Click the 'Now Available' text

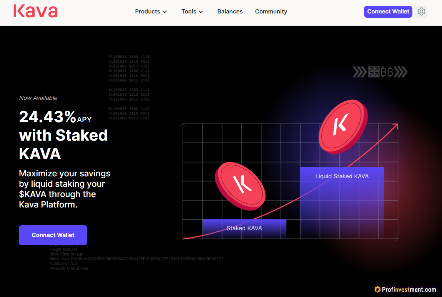point(38,98)
